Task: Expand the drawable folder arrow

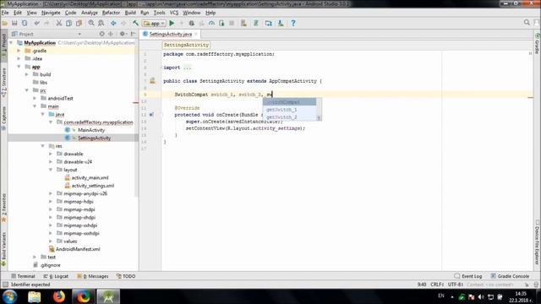Action: pyautogui.click(x=51, y=154)
